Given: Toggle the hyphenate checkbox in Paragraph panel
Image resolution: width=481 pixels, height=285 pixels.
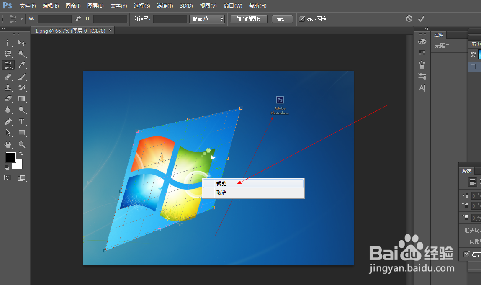Looking at the screenshot, I should point(467,254).
